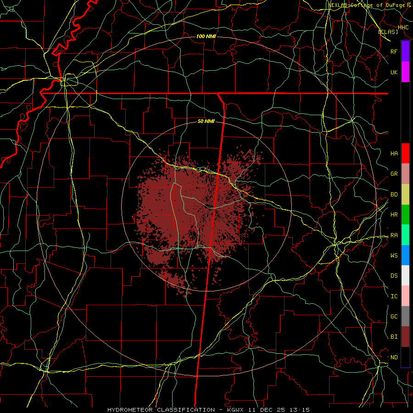Click the [CLAS] units label
Screen dimensions: 413x413
click(x=388, y=32)
